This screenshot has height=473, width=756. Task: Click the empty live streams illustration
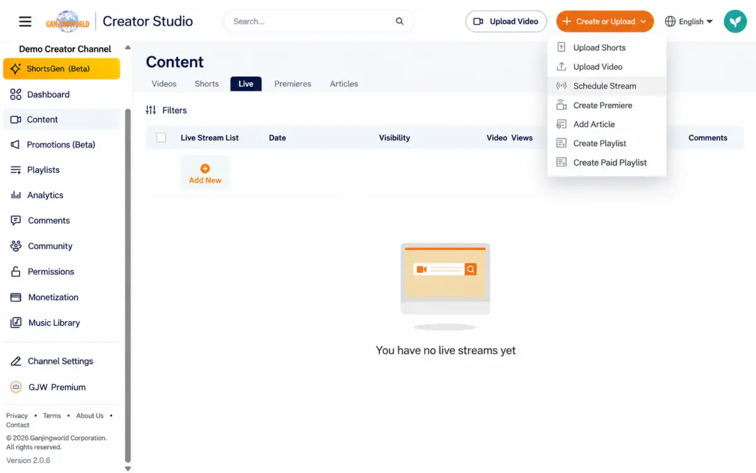445,287
